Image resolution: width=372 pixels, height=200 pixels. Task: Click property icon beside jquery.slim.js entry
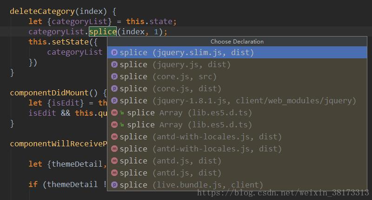114,52
